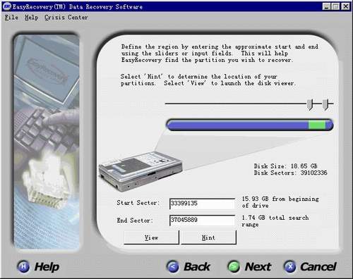353x279 pixels.
Task: Close the EasyRecovery window
Action: pyautogui.click(x=345, y=6)
